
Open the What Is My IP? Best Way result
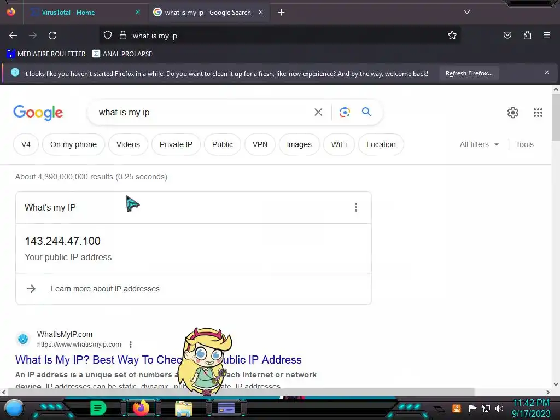158,360
